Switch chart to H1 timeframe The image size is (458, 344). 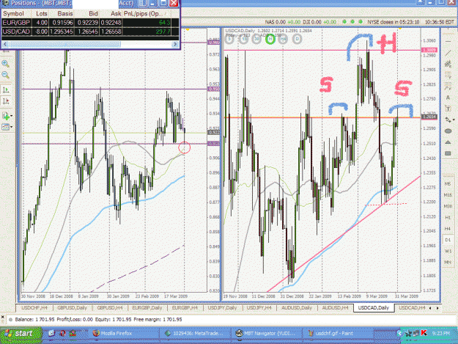pos(448,217)
